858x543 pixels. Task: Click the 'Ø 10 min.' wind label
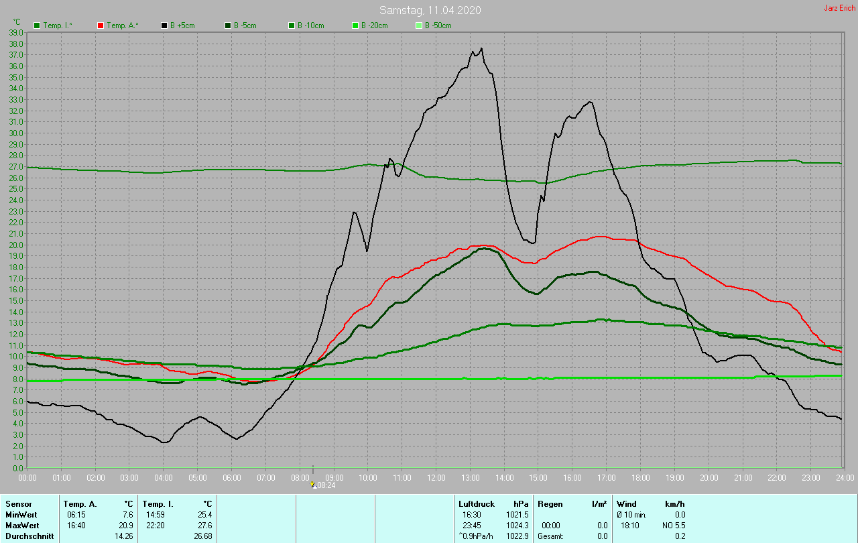coord(633,515)
